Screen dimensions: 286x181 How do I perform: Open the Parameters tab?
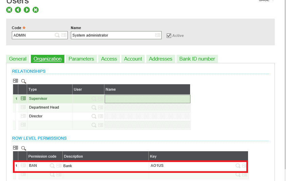[x=81, y=59]
